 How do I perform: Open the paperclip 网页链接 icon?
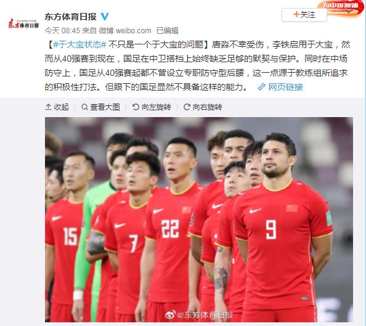tap(262, 87)
